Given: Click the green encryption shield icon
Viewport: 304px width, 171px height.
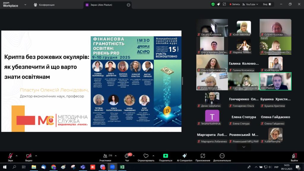Looking at the screenshot, I should [x=213, y=4].
